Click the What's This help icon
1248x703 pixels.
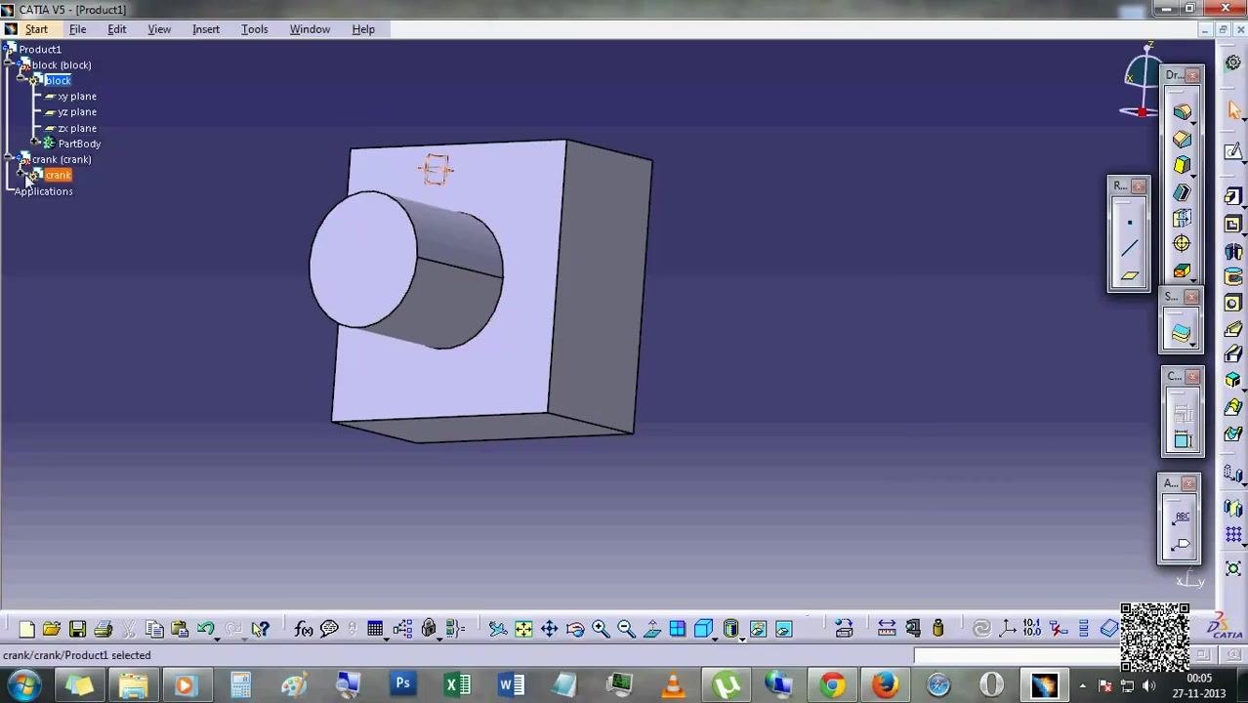coord(260,630)
